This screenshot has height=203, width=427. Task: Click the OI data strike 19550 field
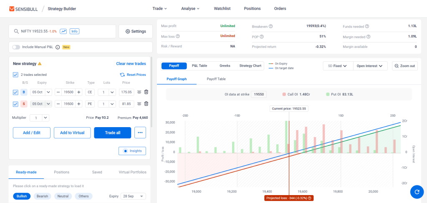point(259,95)
